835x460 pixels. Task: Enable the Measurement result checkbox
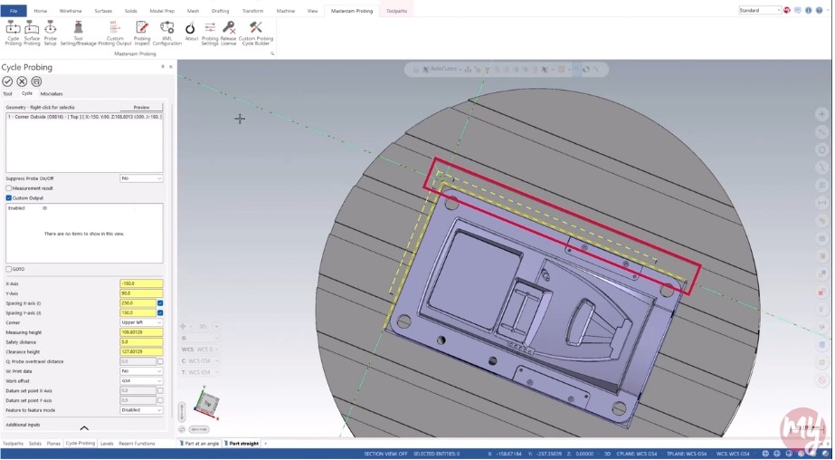[9, 188]
